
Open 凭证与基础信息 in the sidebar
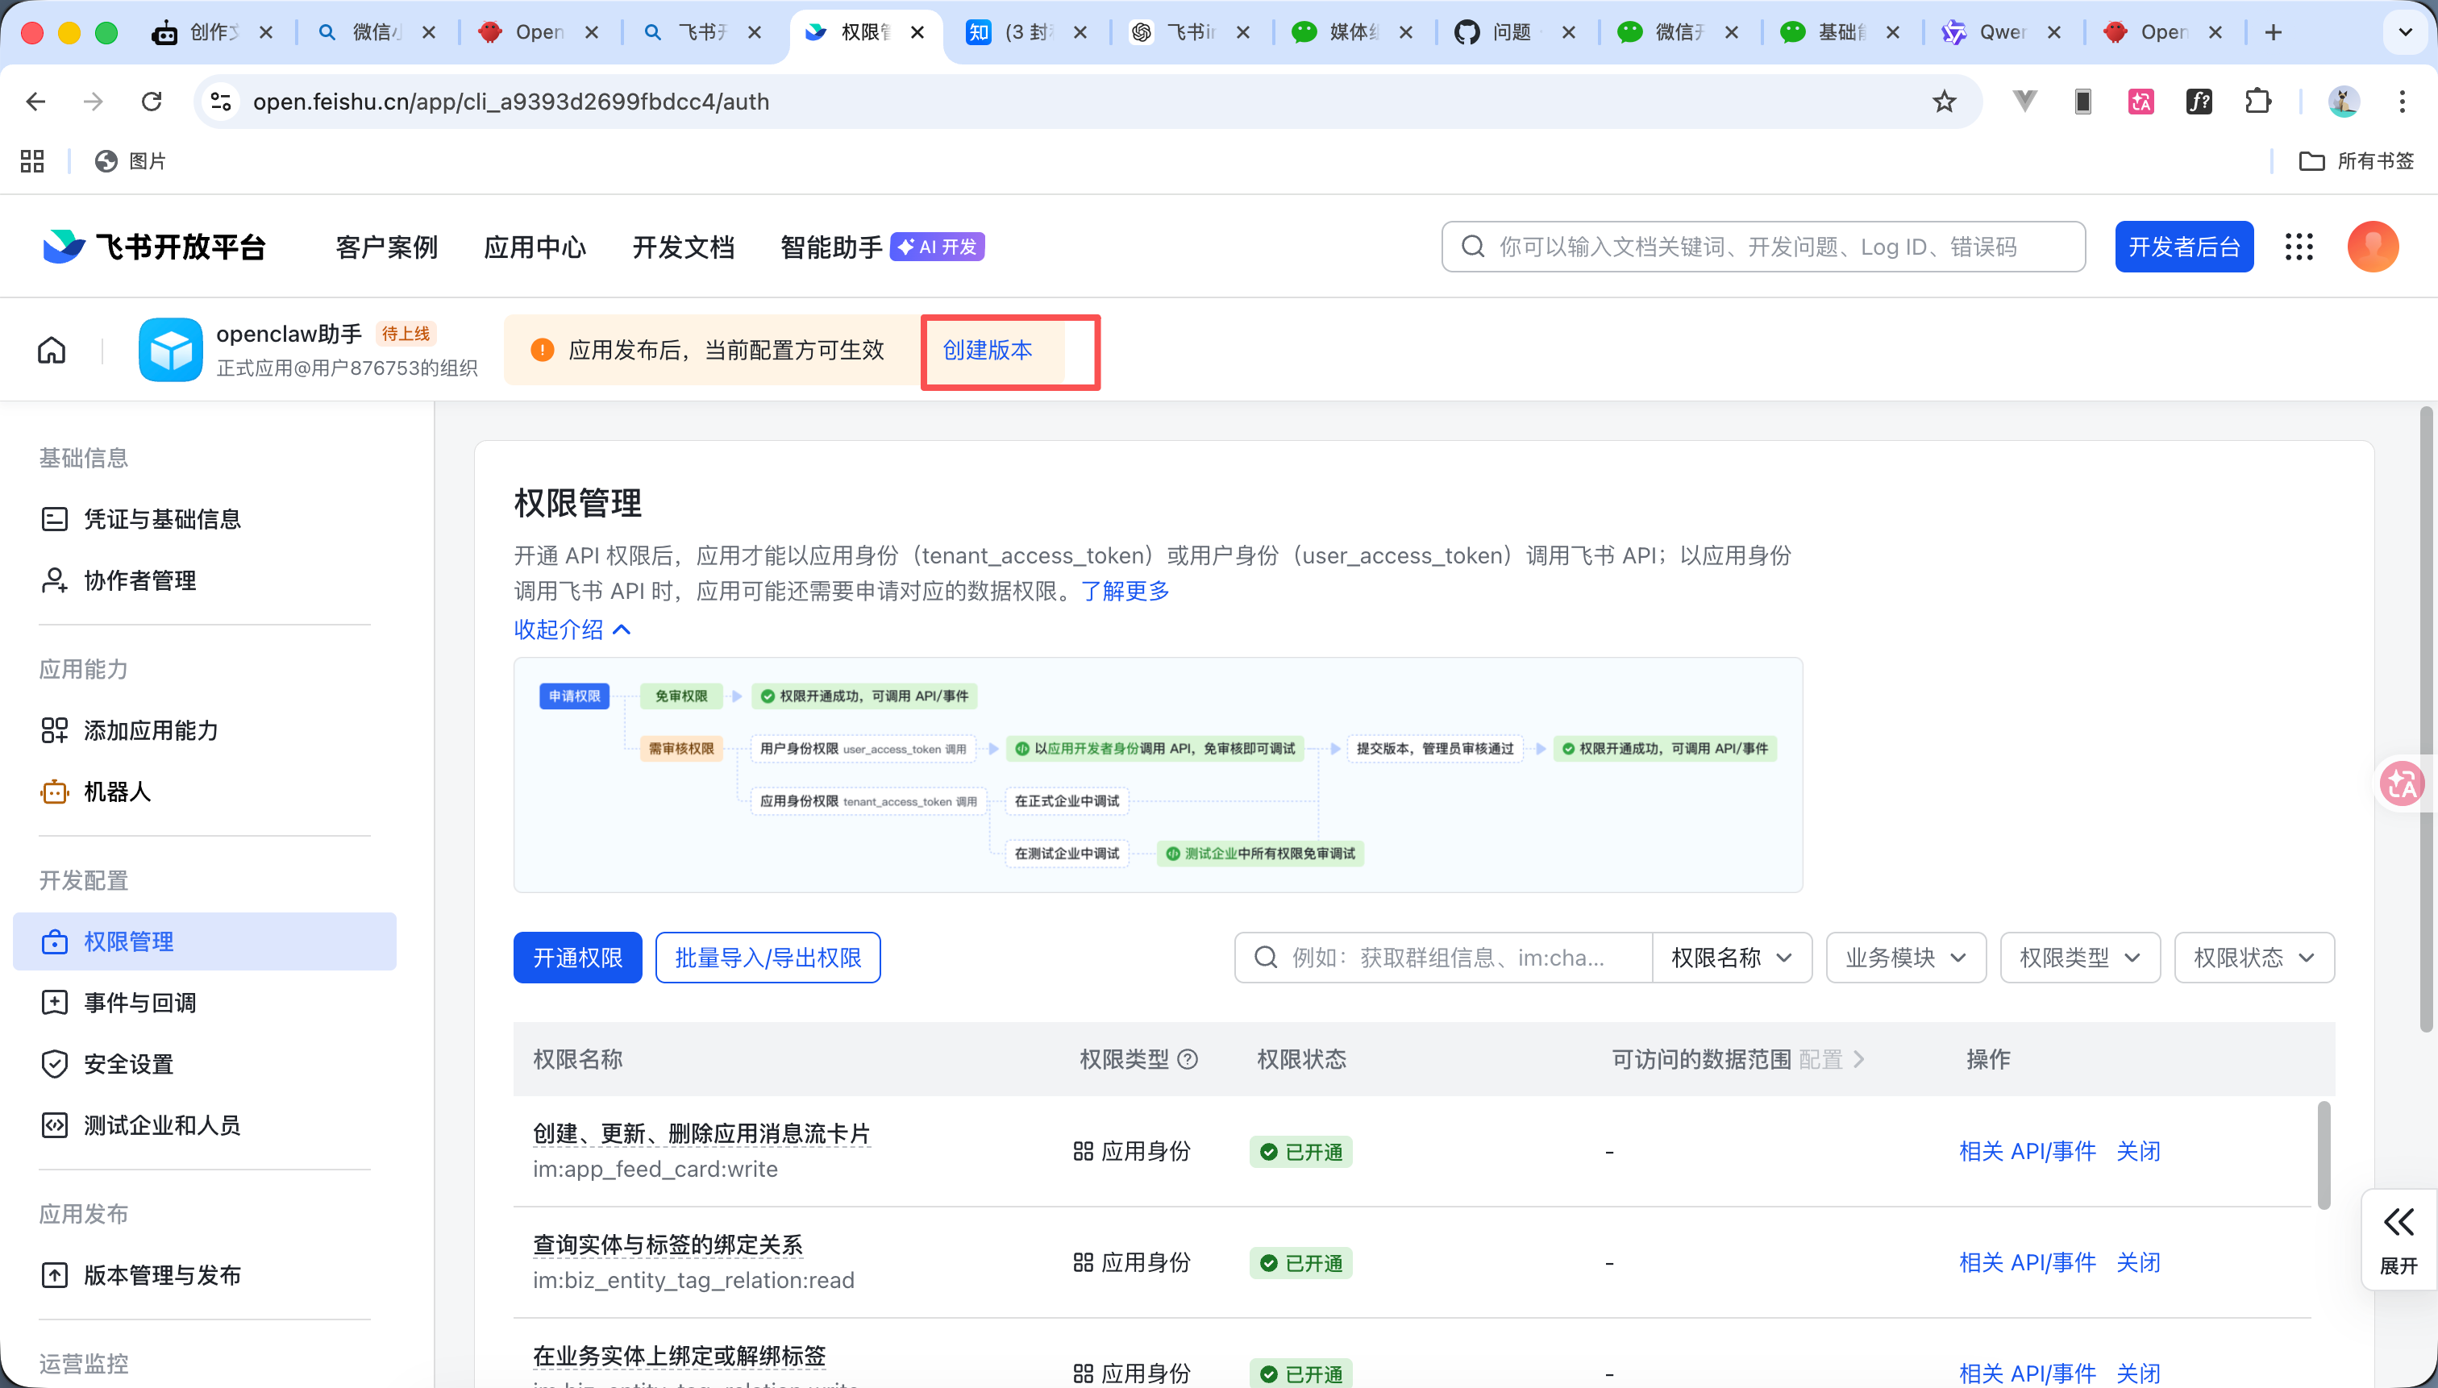162,518
